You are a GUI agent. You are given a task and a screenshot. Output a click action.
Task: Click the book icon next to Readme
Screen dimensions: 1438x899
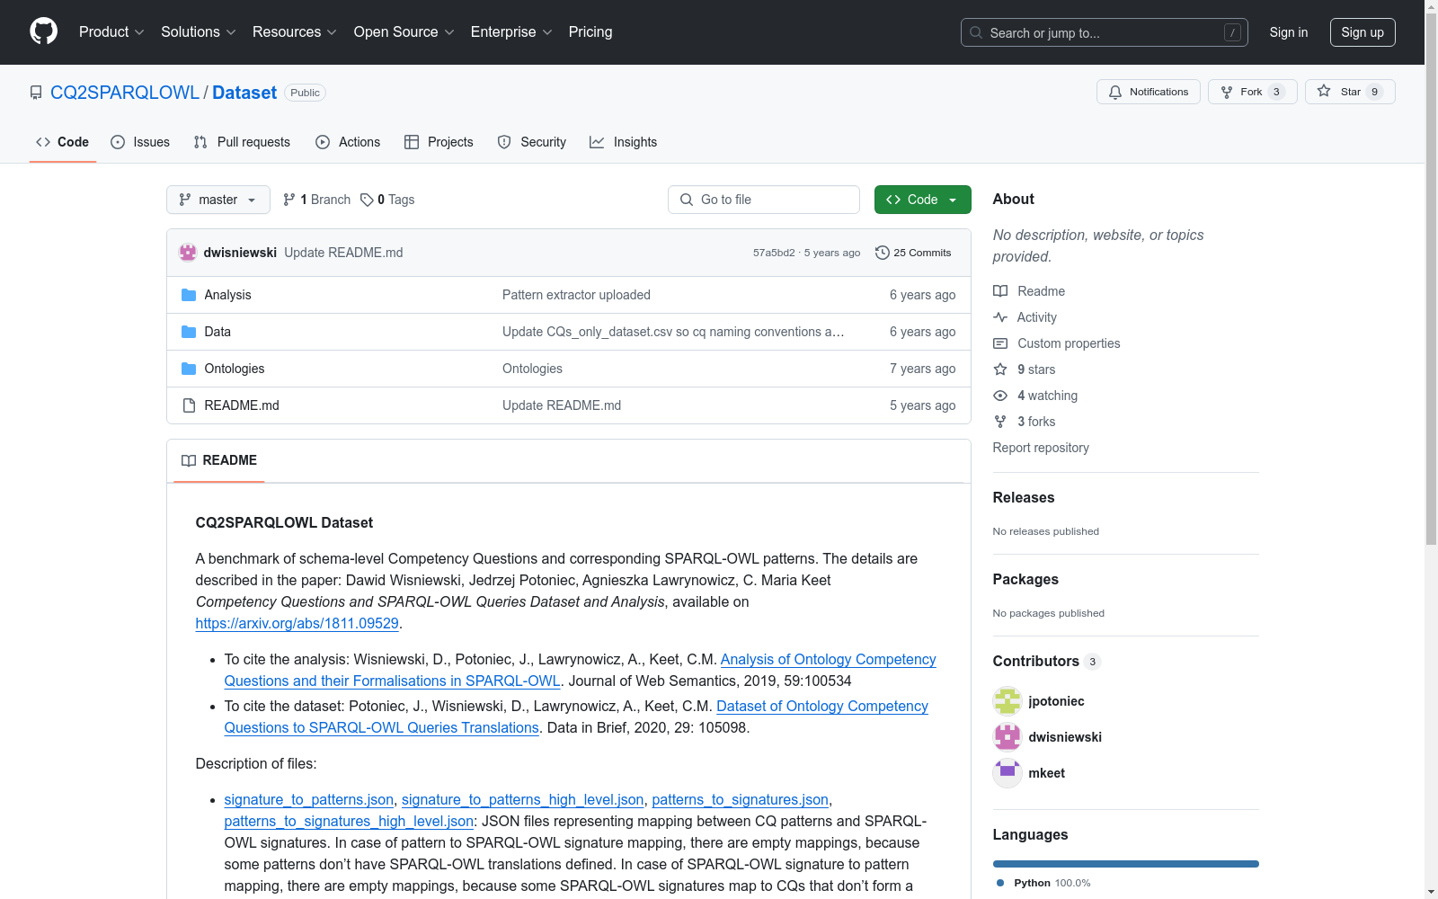click(1000, 291)
